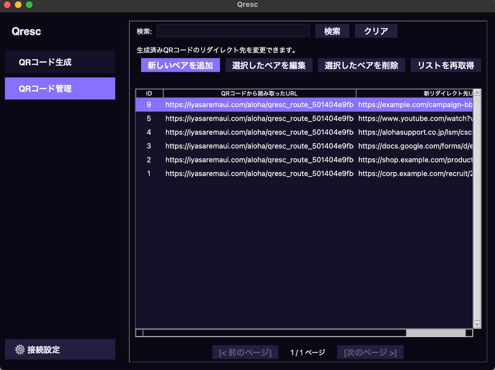Viewport: 495px width, 370px height.
Task: Open the 接続設定 connection settings gear
Action: pos(60,349)
